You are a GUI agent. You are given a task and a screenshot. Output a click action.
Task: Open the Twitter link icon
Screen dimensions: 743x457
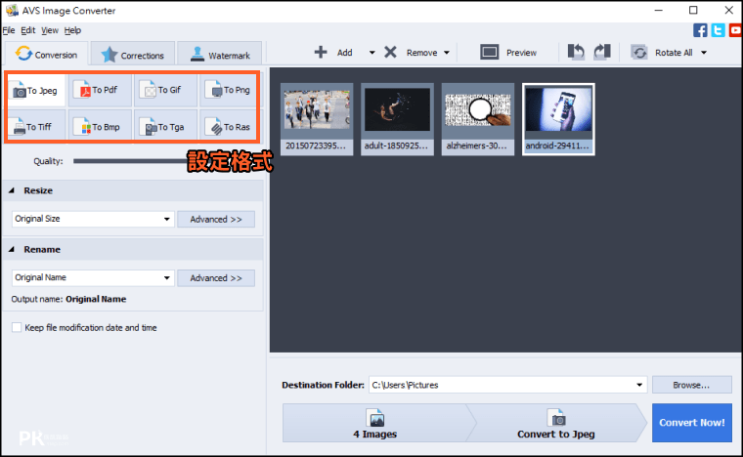point(718,30)
